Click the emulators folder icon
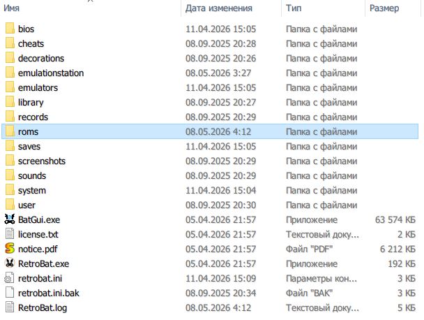 coord(10,87)
